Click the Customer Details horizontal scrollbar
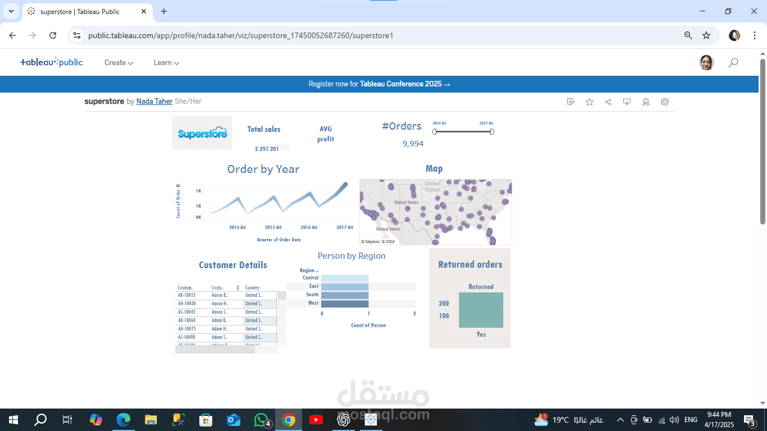Image resolution: width=767 pixels, height=431 pixels. click(215, 350)
